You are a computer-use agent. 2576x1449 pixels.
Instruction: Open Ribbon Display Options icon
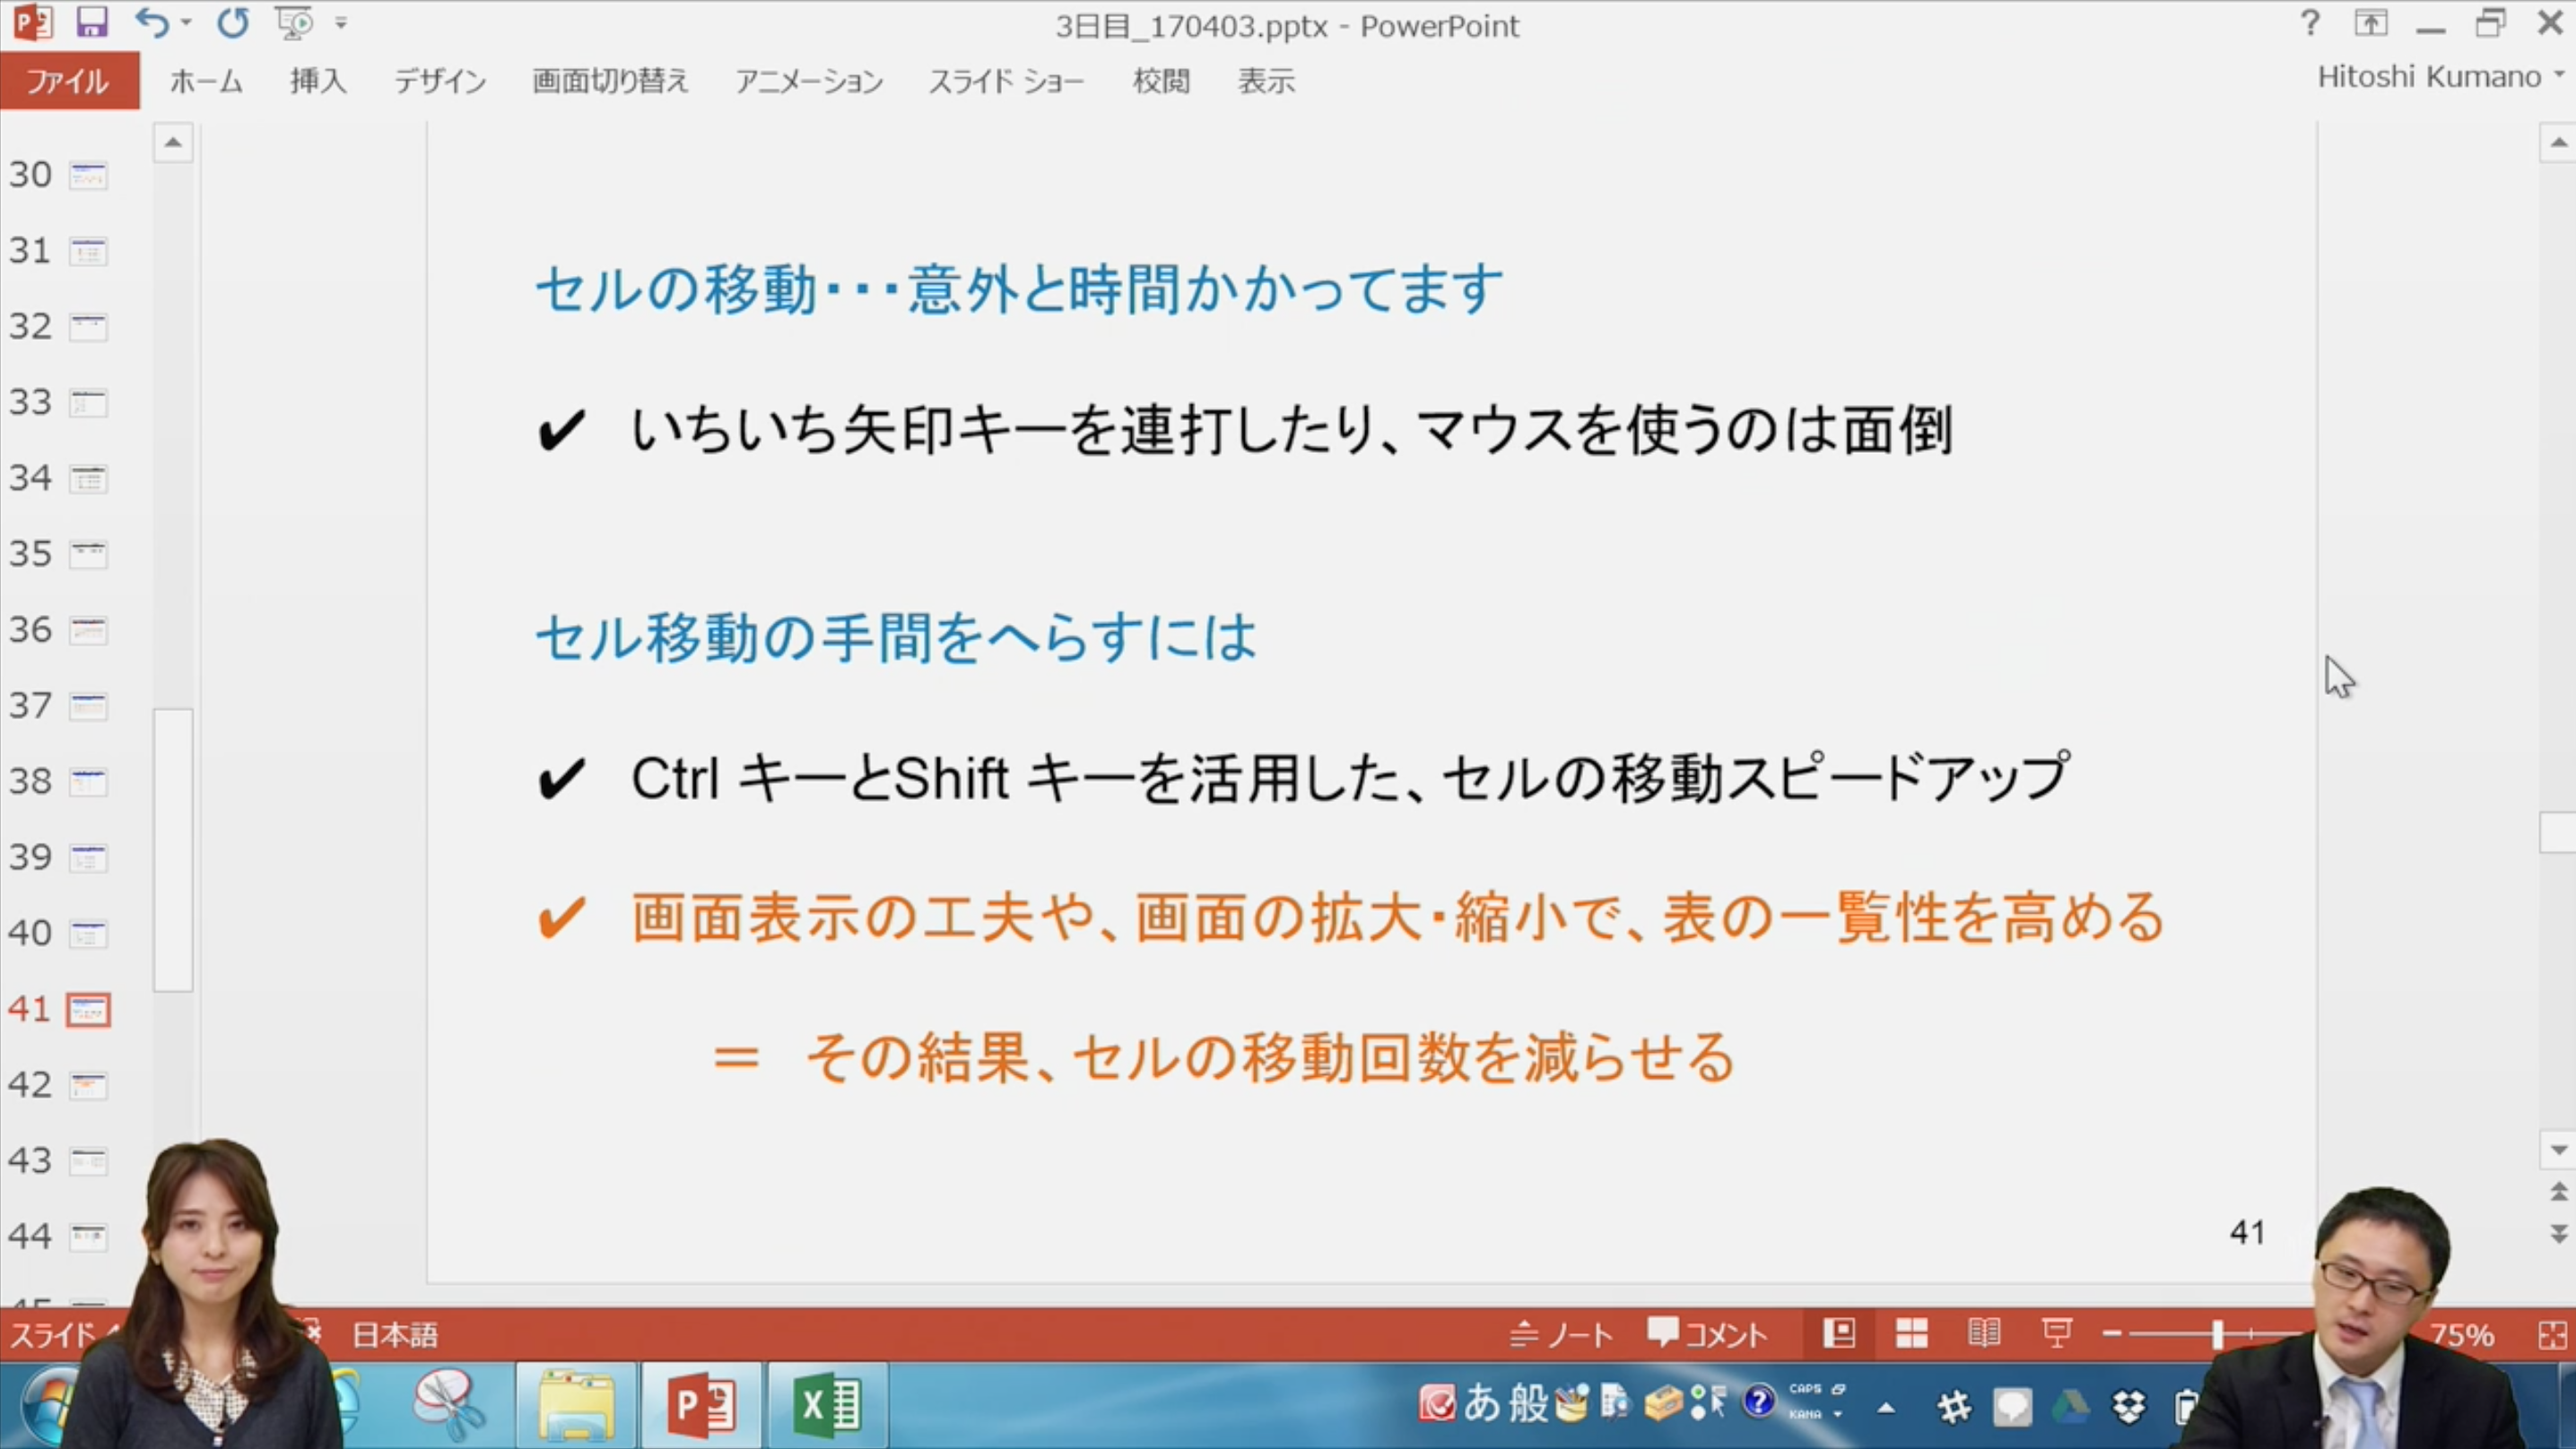(x=2371, y=23)
